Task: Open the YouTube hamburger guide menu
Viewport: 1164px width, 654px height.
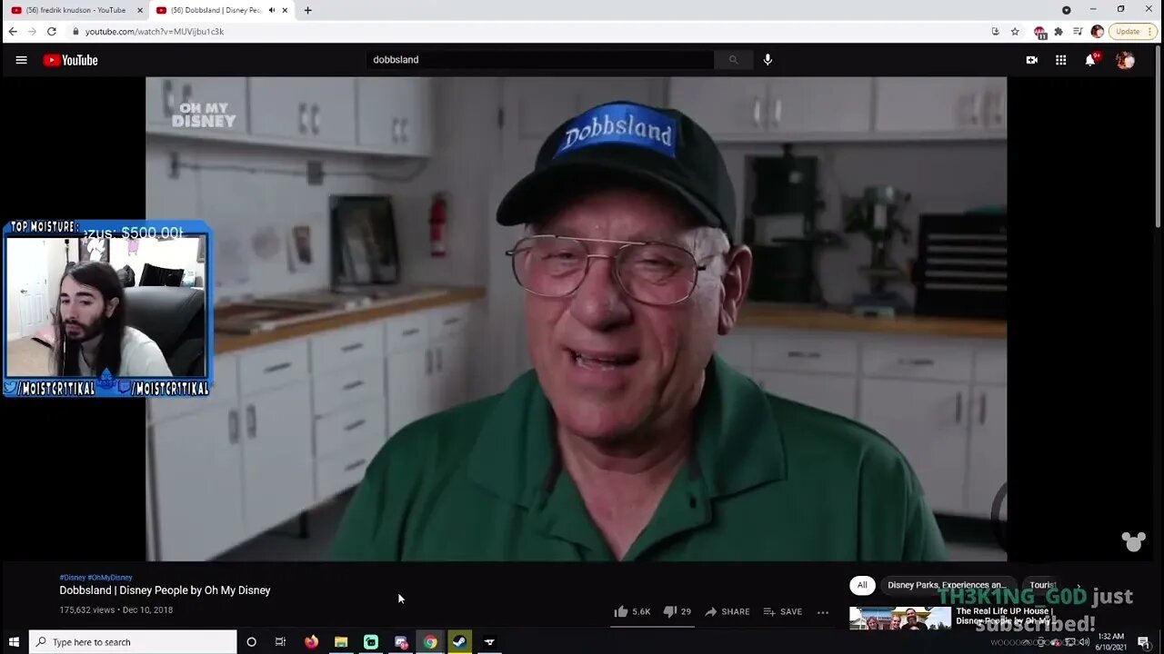Action: [x=22, y=60]
